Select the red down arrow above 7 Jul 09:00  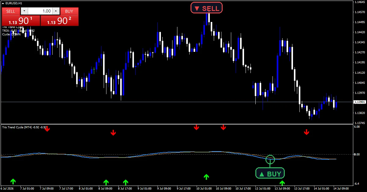point(47,129)
